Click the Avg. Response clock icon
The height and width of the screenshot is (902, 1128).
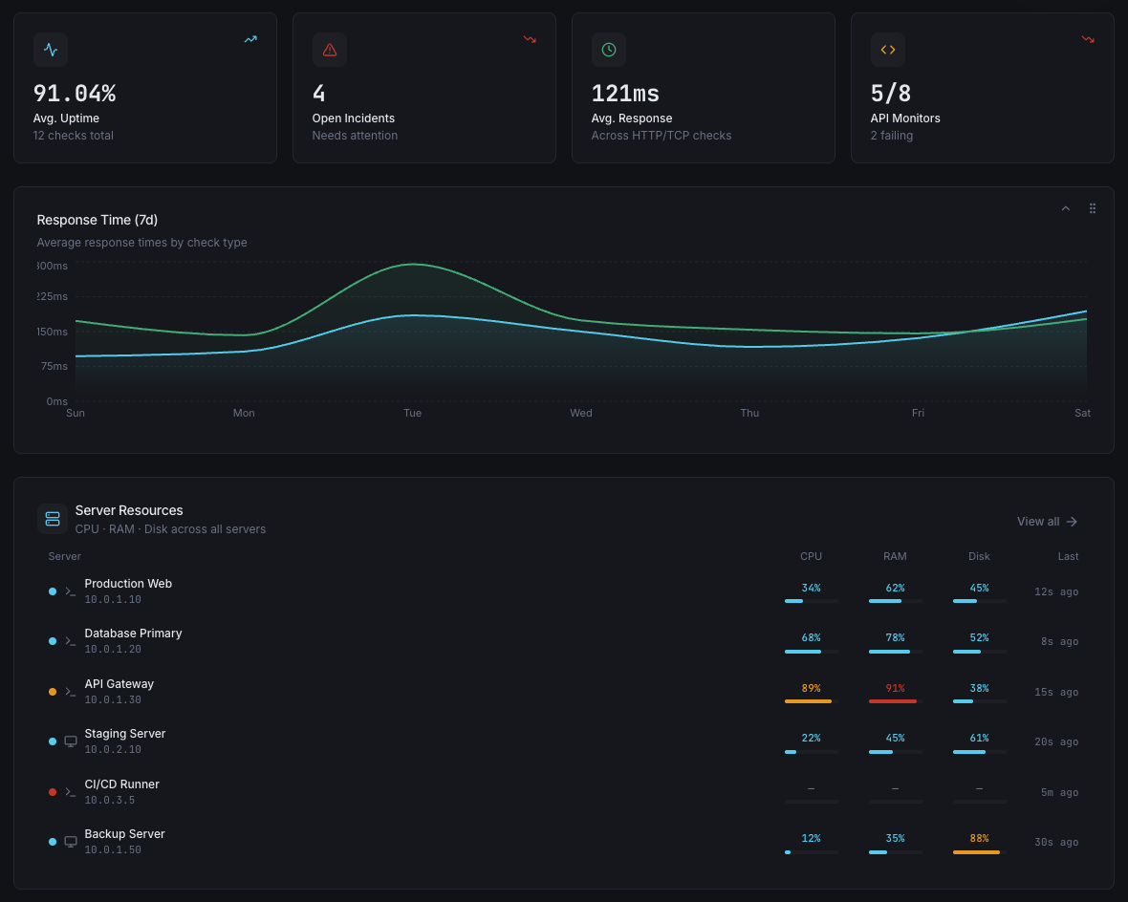[609, 49]
